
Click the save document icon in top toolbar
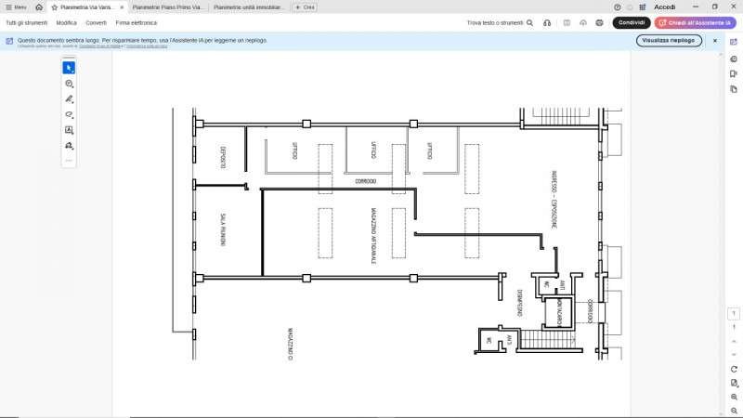567,22
